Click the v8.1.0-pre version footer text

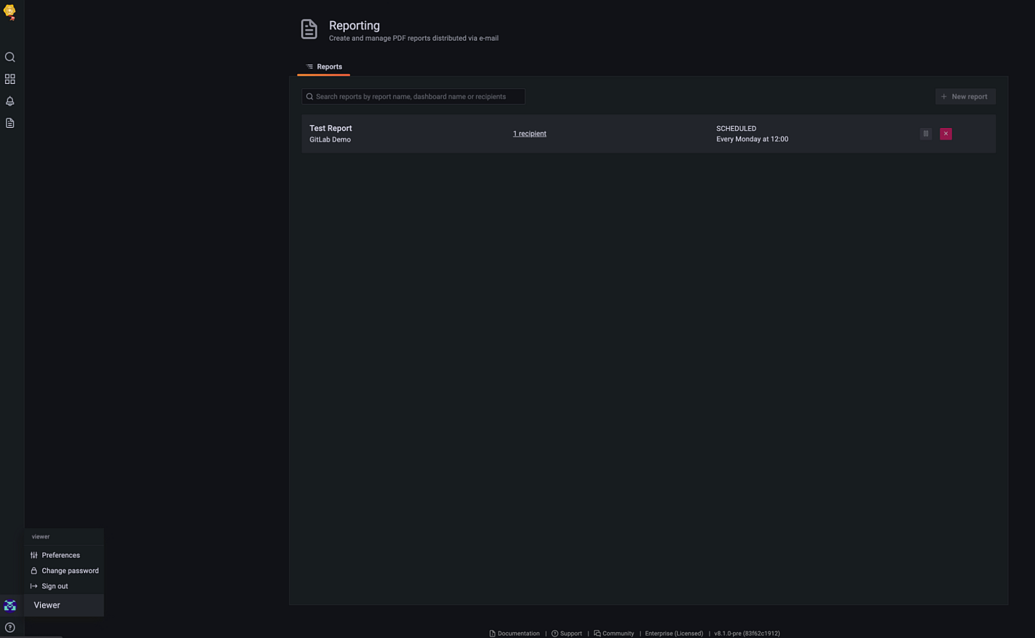click(747, 633)
